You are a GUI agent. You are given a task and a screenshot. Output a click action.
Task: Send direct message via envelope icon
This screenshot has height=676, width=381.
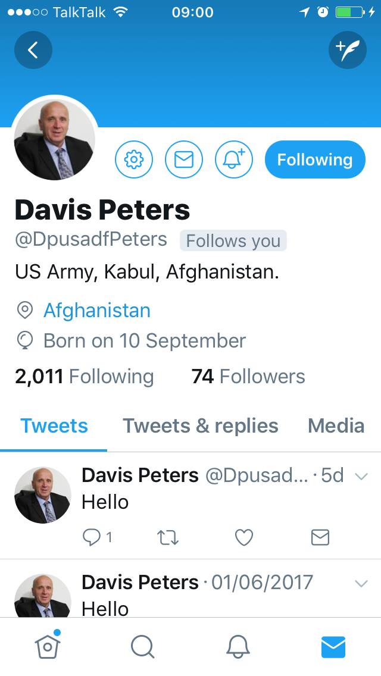click(184, 159)
